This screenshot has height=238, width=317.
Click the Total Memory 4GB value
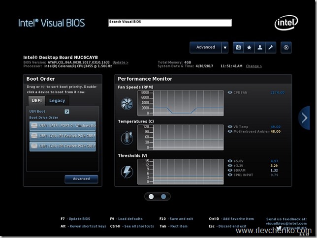pos(188,62)
